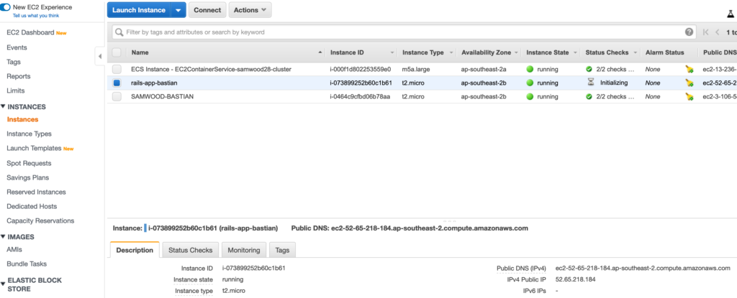
Task: Open the Availability Zone column dropdown arrow
Action: [x=516, y=53]
